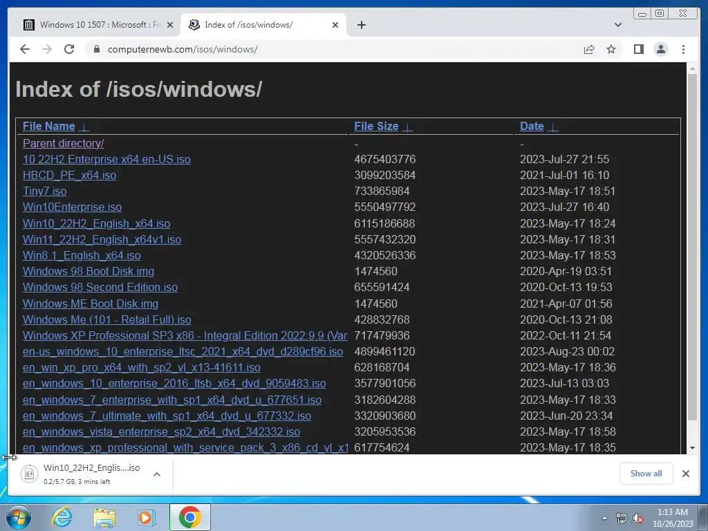Open a new tab

pos(361,25)
